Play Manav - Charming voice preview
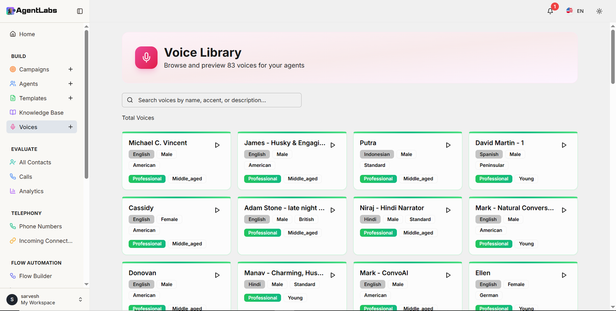Screen dimensions: 616x311 [x=333, y=275]
